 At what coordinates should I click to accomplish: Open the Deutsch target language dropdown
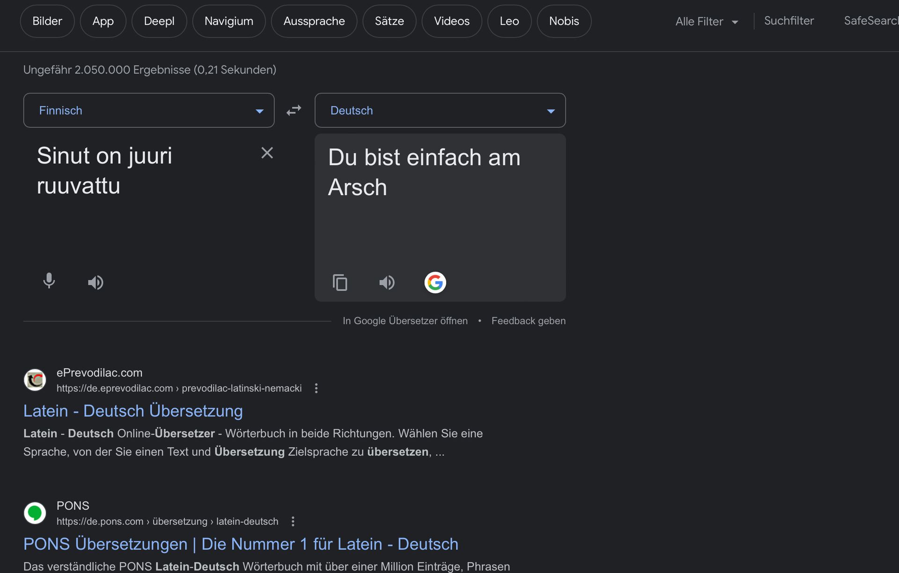tap(440, 110)
